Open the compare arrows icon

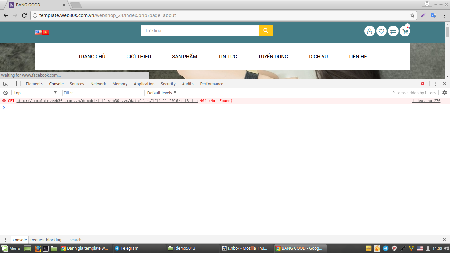pos(393,31)
